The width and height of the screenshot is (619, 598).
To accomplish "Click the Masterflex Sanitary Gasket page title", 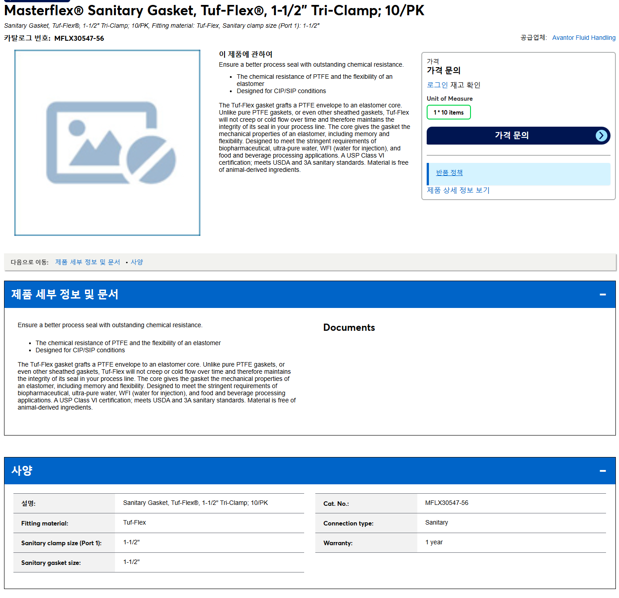I will [214, 10].
